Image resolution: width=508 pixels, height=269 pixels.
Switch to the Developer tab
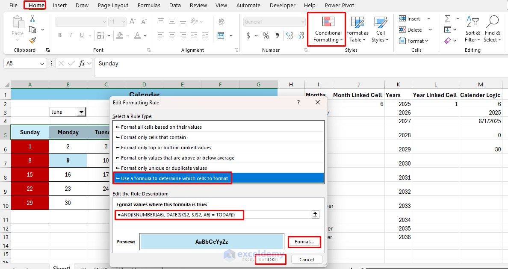pos(283,5)
